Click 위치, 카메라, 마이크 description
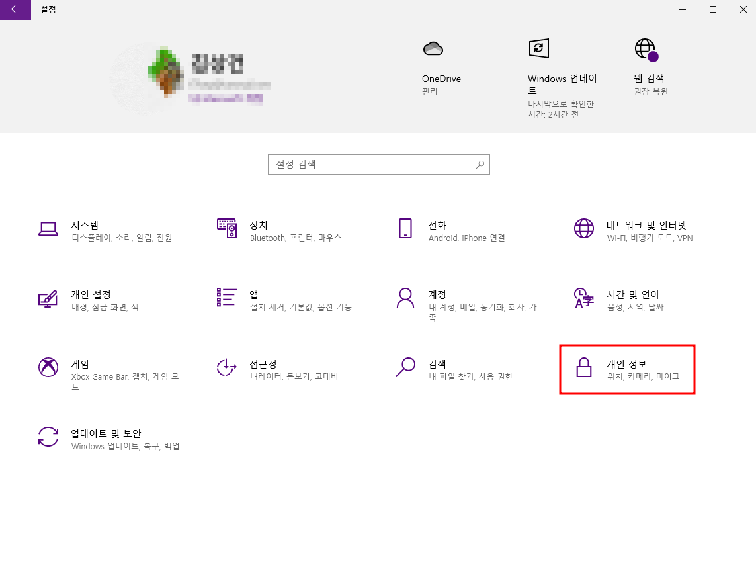The width and height of the screenshot is (756, 573). tap(643, 376)
